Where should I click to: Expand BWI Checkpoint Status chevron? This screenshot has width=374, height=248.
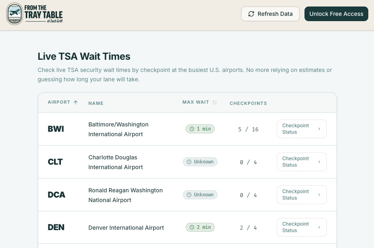click(319, 129)
